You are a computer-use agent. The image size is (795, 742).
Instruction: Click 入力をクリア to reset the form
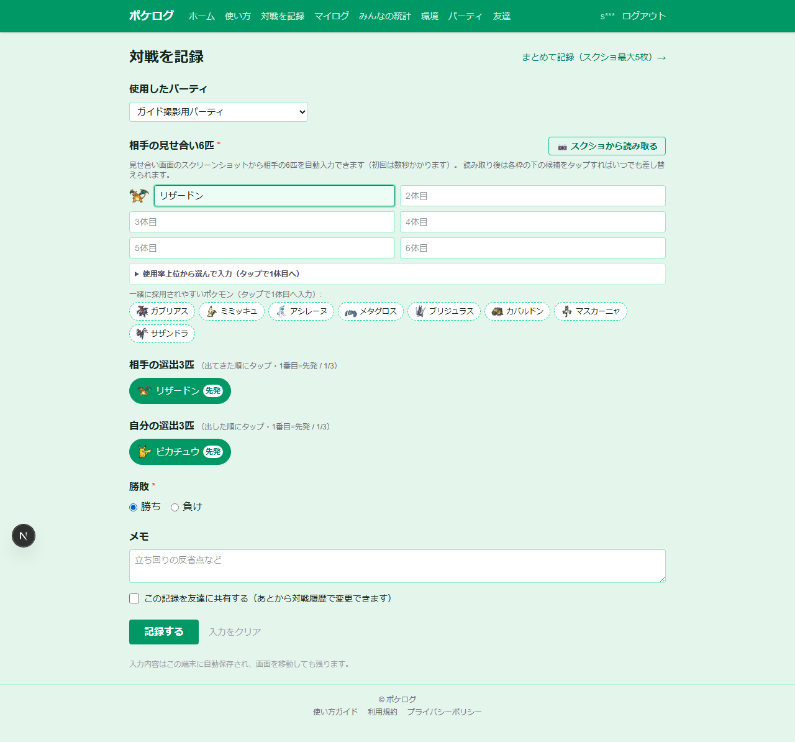(235, 632)
